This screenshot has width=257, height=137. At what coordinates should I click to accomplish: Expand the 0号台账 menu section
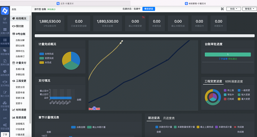point(19,34)
